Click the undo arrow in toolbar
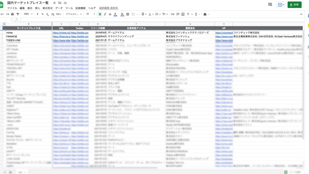Screen dimensions: 309x174 (x=2, y=14)
